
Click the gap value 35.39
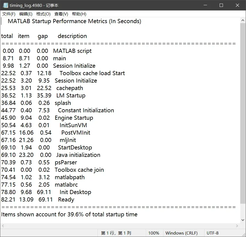44,96
